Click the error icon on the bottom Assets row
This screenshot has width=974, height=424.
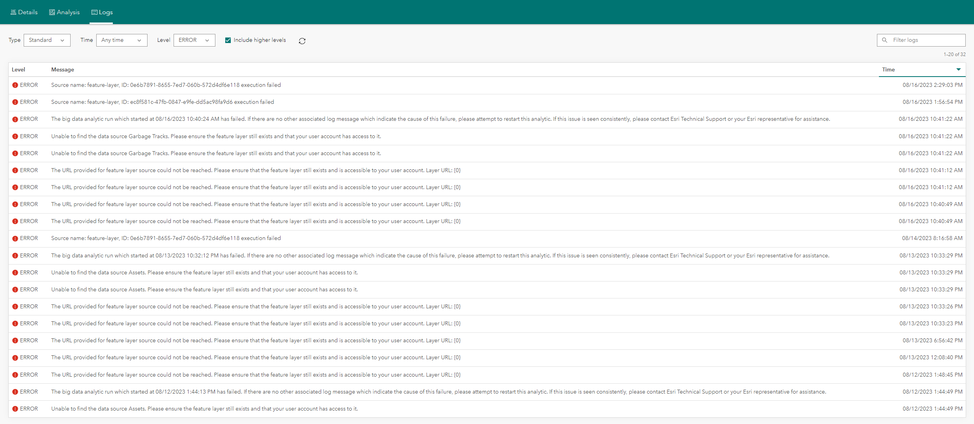point(15,409)
